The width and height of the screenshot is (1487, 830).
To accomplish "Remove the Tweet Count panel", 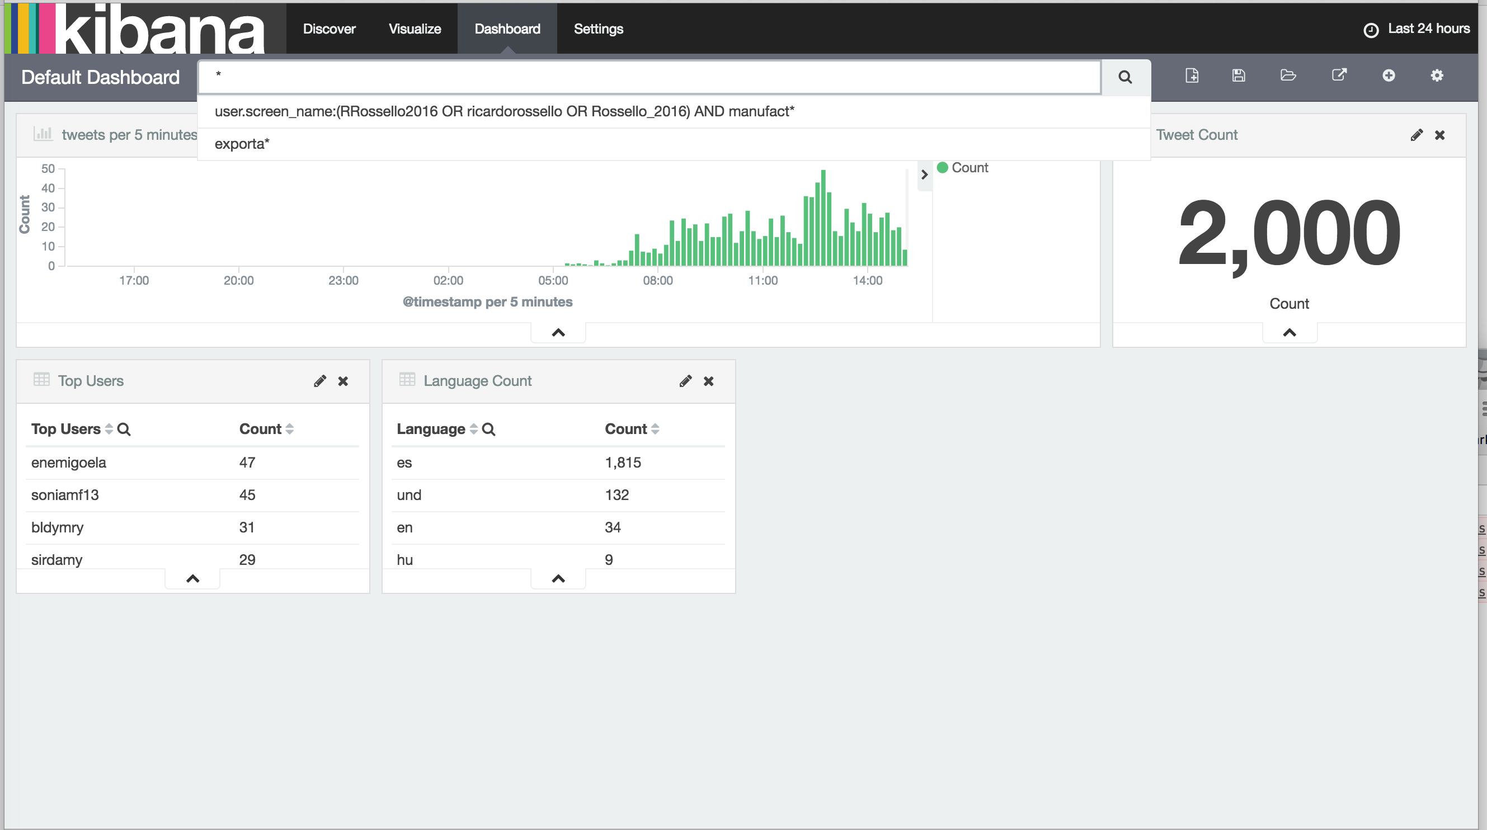I will coord(1439,135).
